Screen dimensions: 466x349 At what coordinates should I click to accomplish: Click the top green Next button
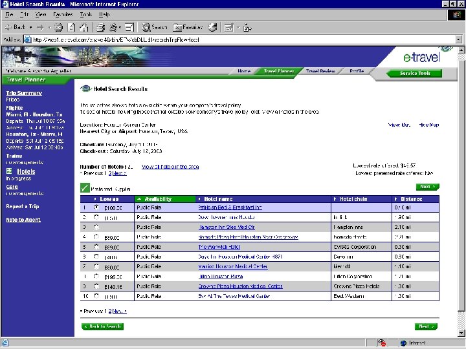[x=427, y=186]
